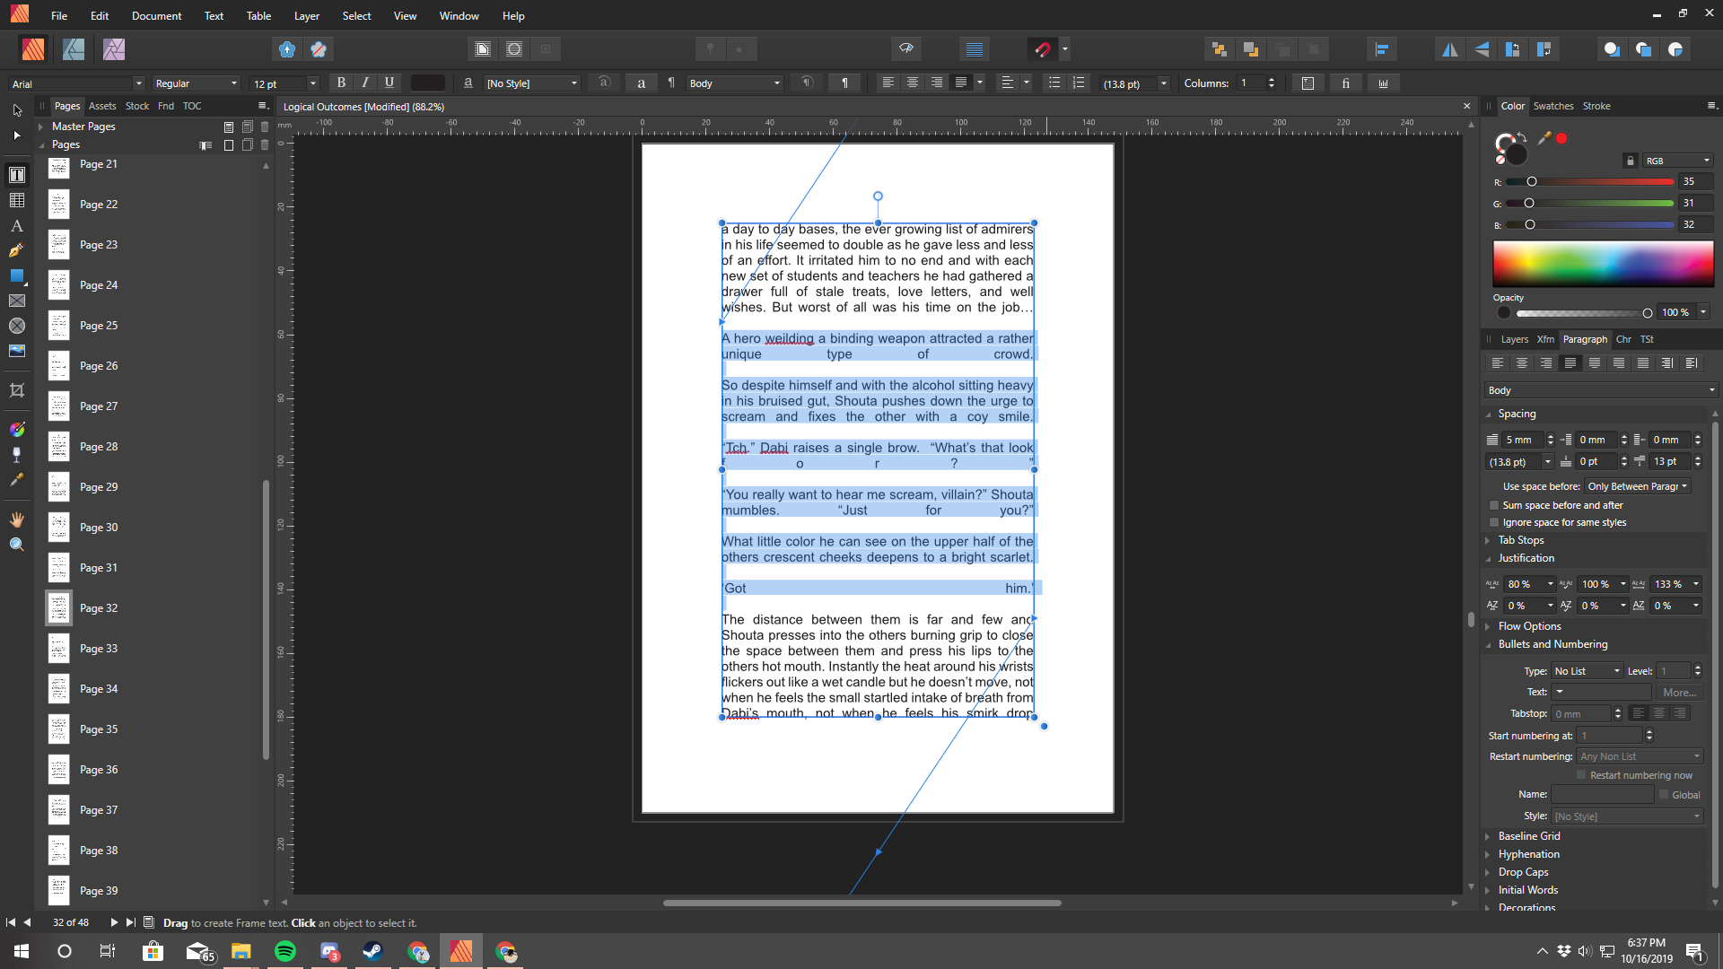Select the Zoom tool
This screenshot has height=969, width=1723.
coord(17,545)
